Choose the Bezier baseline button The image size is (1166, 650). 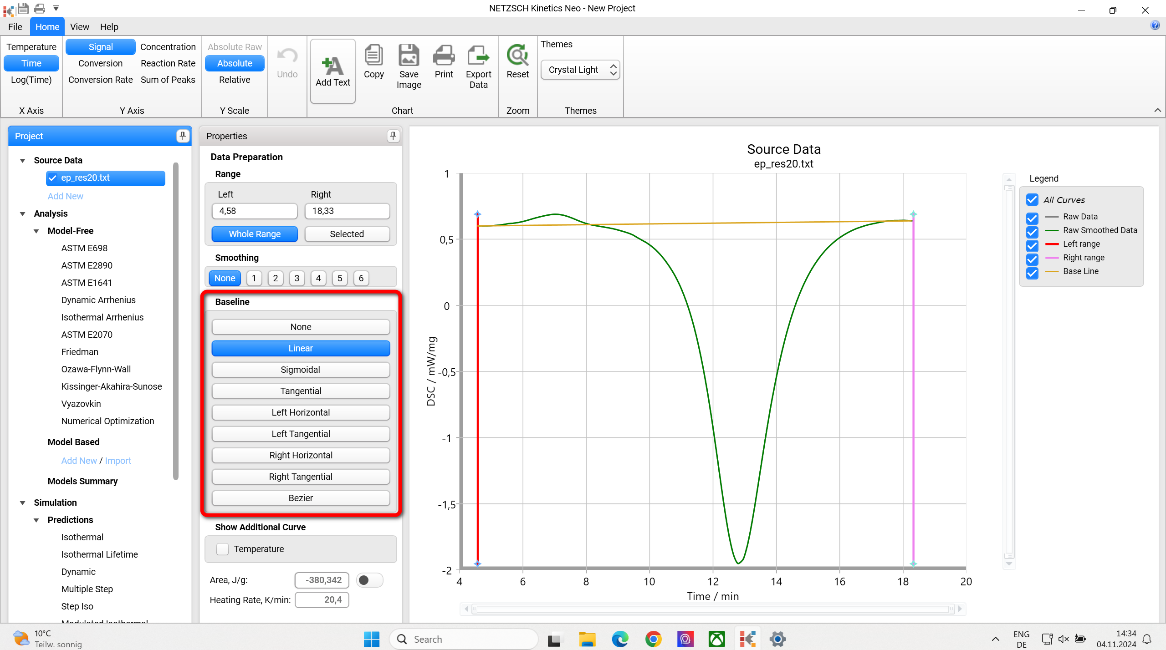(301, 498)
